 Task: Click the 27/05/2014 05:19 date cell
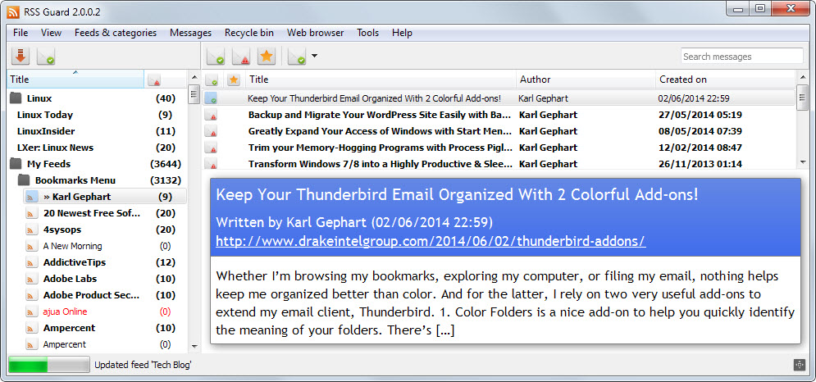[x=700, y=115]
